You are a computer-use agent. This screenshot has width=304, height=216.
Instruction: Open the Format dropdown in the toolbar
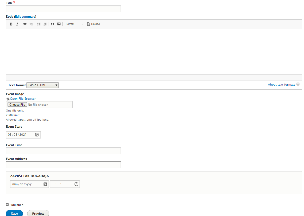point(74,24)
